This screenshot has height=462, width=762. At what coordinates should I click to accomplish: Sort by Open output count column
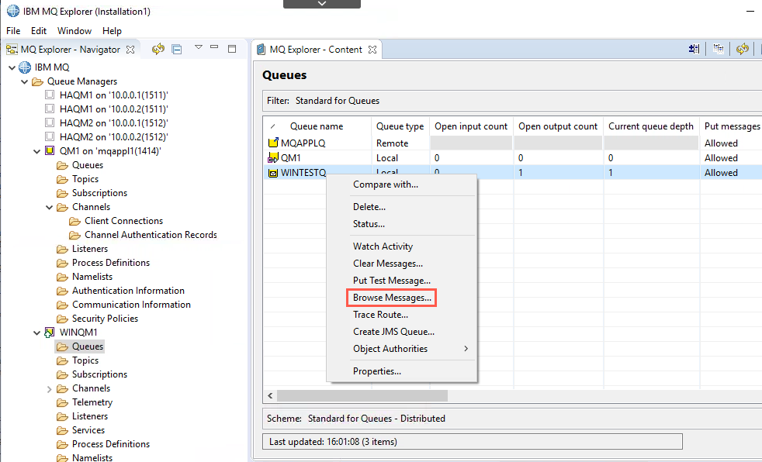tap(558, 126)
